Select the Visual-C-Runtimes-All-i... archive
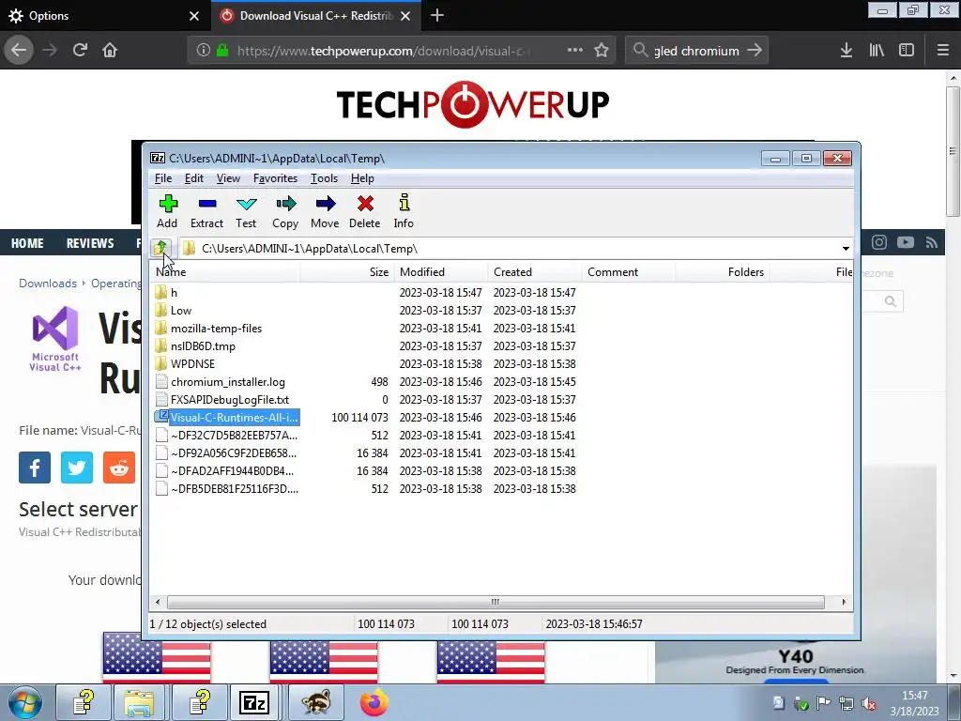The image size is (961, 721). pyautogui.click(x=234, y=418)
